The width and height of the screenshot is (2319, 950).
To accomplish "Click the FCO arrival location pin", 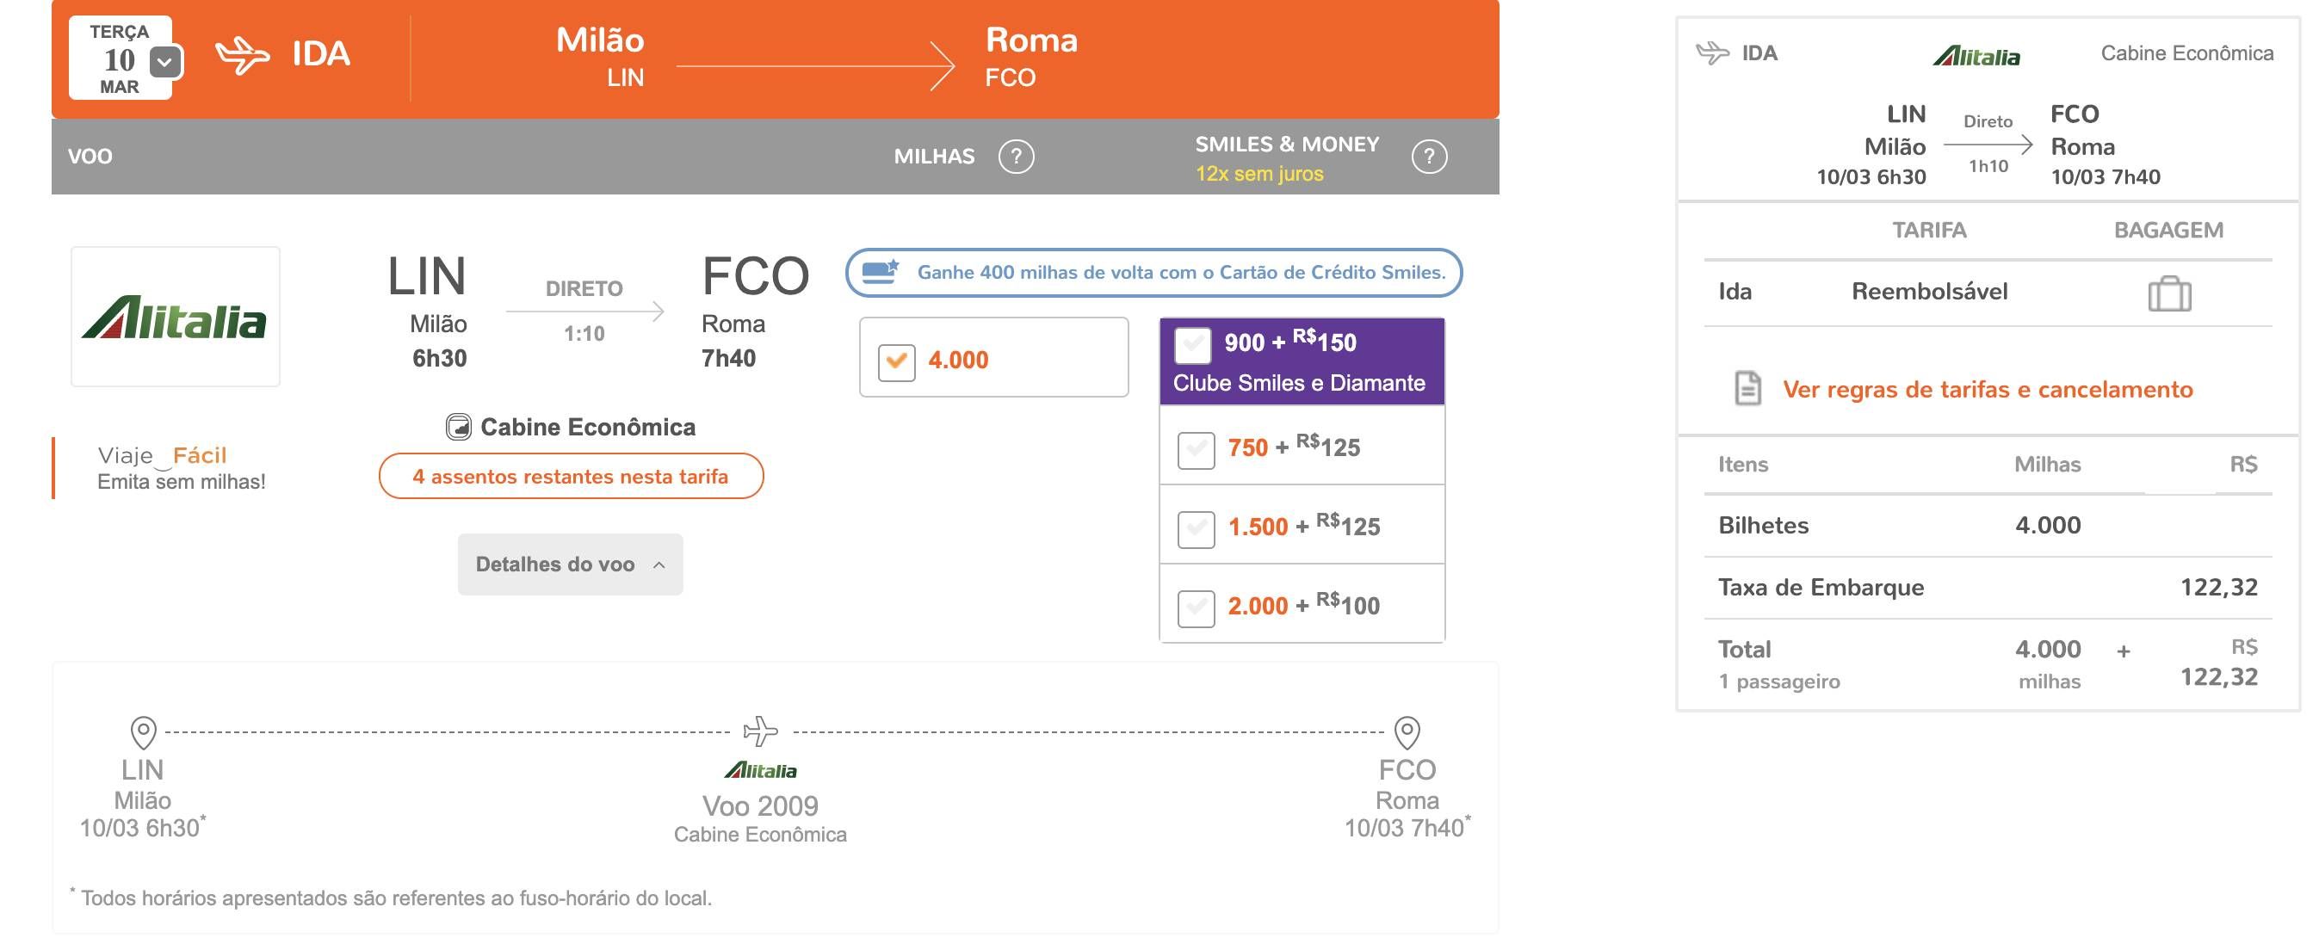I will pyautogui.click(x=1407, y=732).
